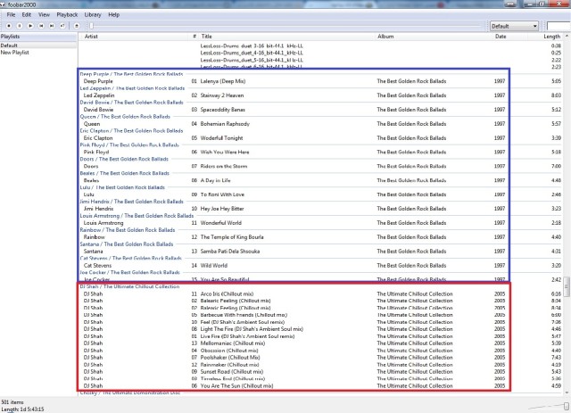The height and width of the screenshot is (413, 571).
Task: Click the Playlists panel header
Action: tap(38, 37)
